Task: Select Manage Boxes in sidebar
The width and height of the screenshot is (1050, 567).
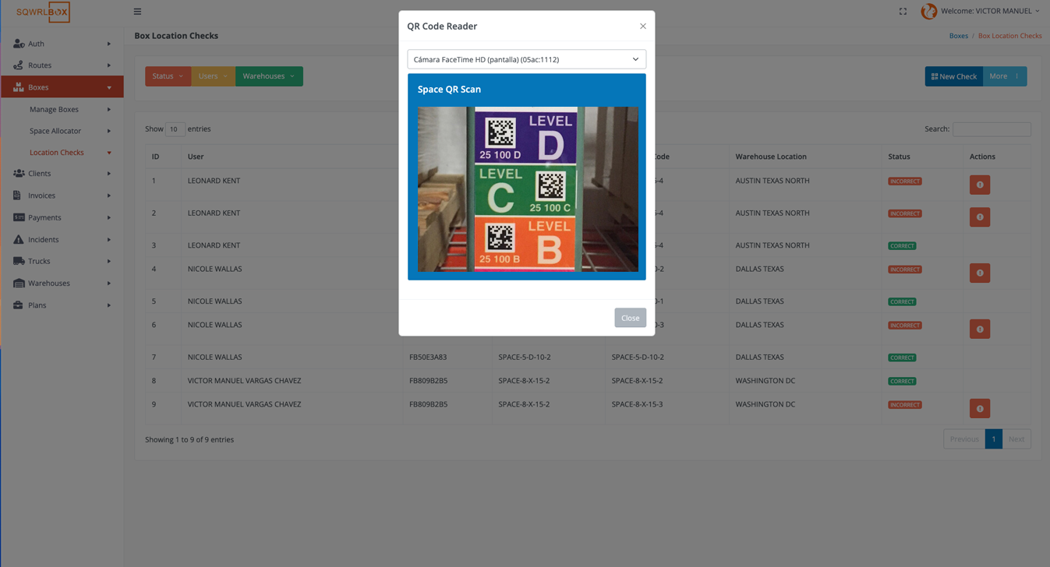Action: pos(54,109)
